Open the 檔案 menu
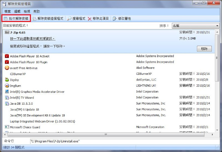The image size is (222, 152). point(7,11)
